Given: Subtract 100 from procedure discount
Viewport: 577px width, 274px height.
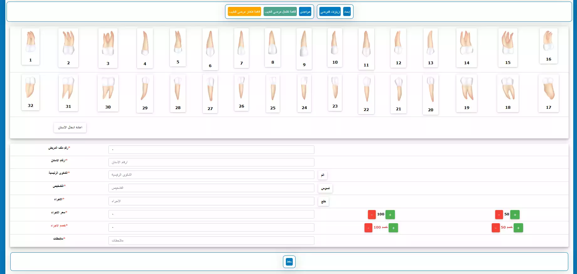Looking at the screenshot, I should [368, 228].
